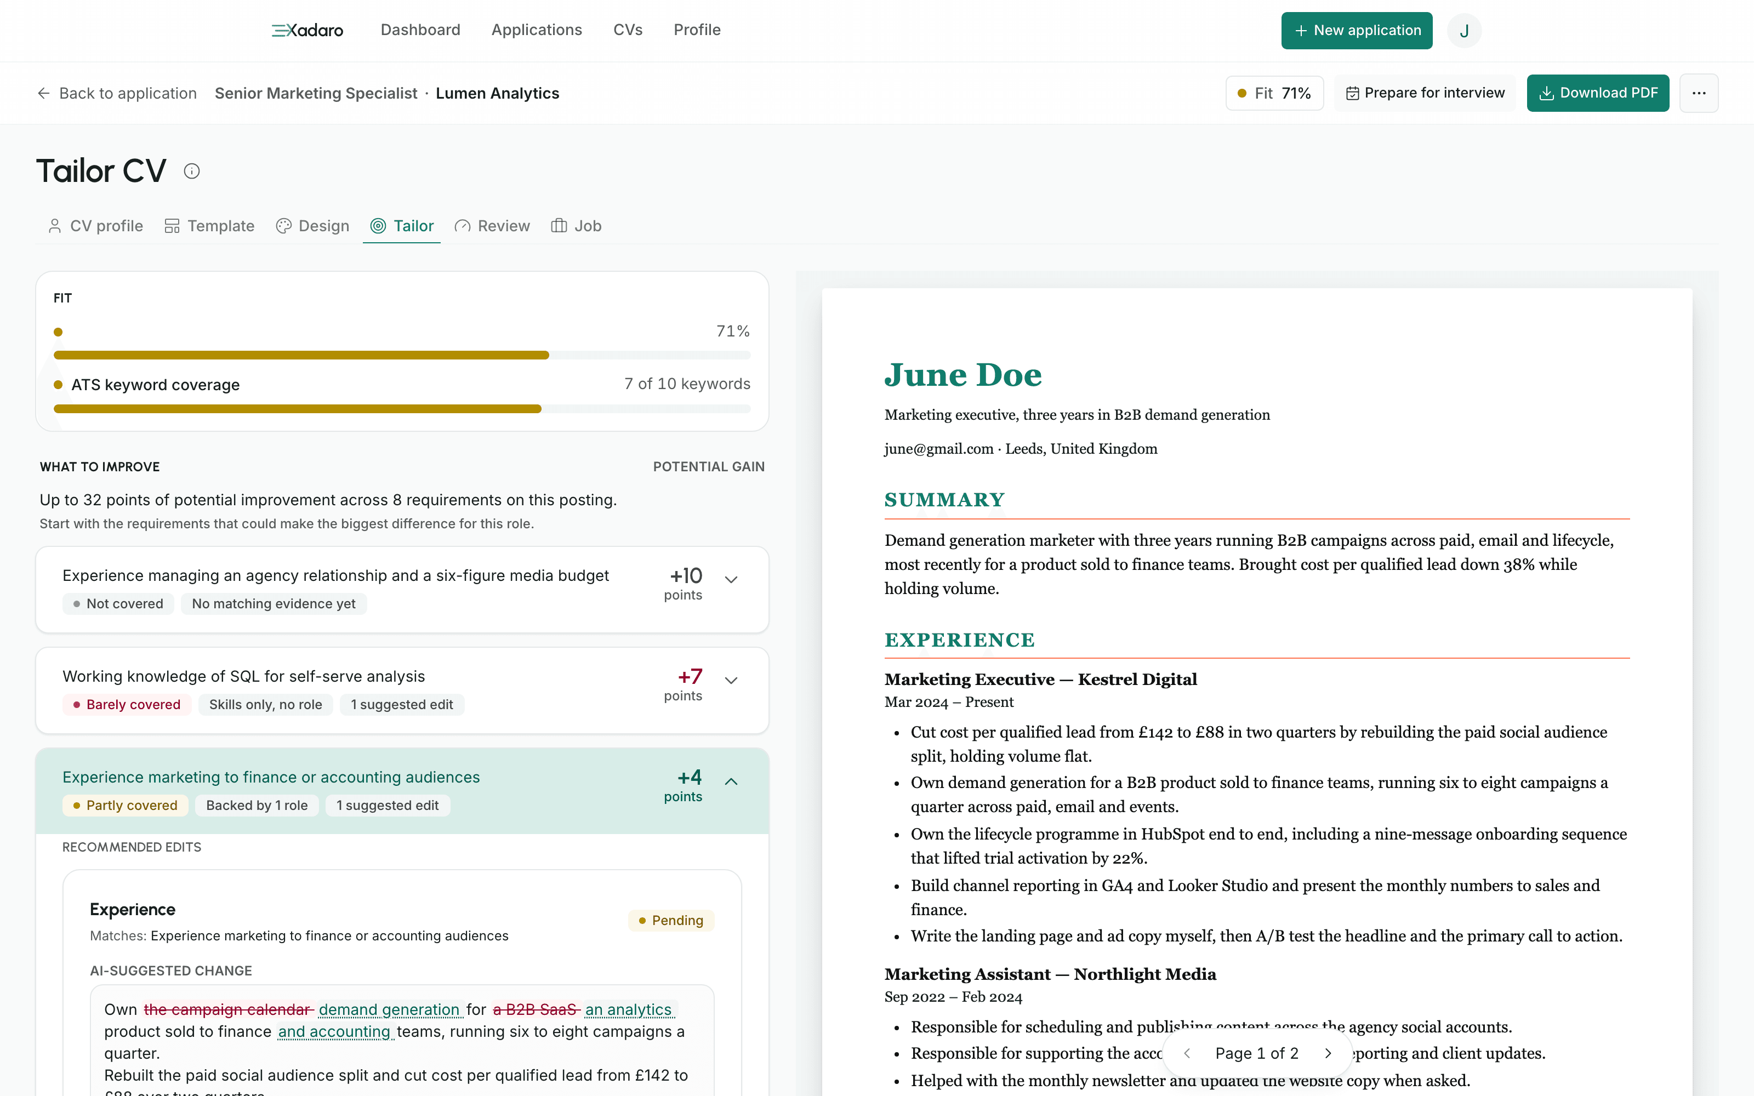1754x1096 pixels.
Task: Click the '+10 points' gain value
Action: click(x=684, y=584)
